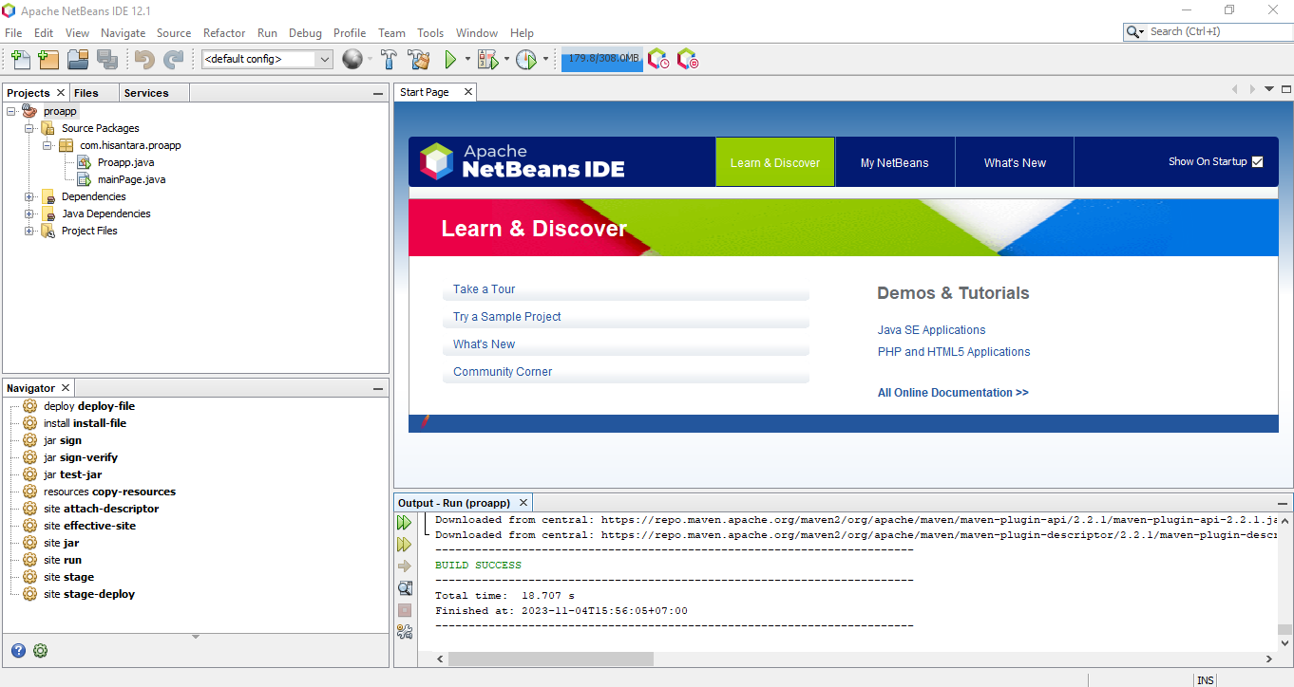Expand the Dependencies tree node

pos(29,197)
